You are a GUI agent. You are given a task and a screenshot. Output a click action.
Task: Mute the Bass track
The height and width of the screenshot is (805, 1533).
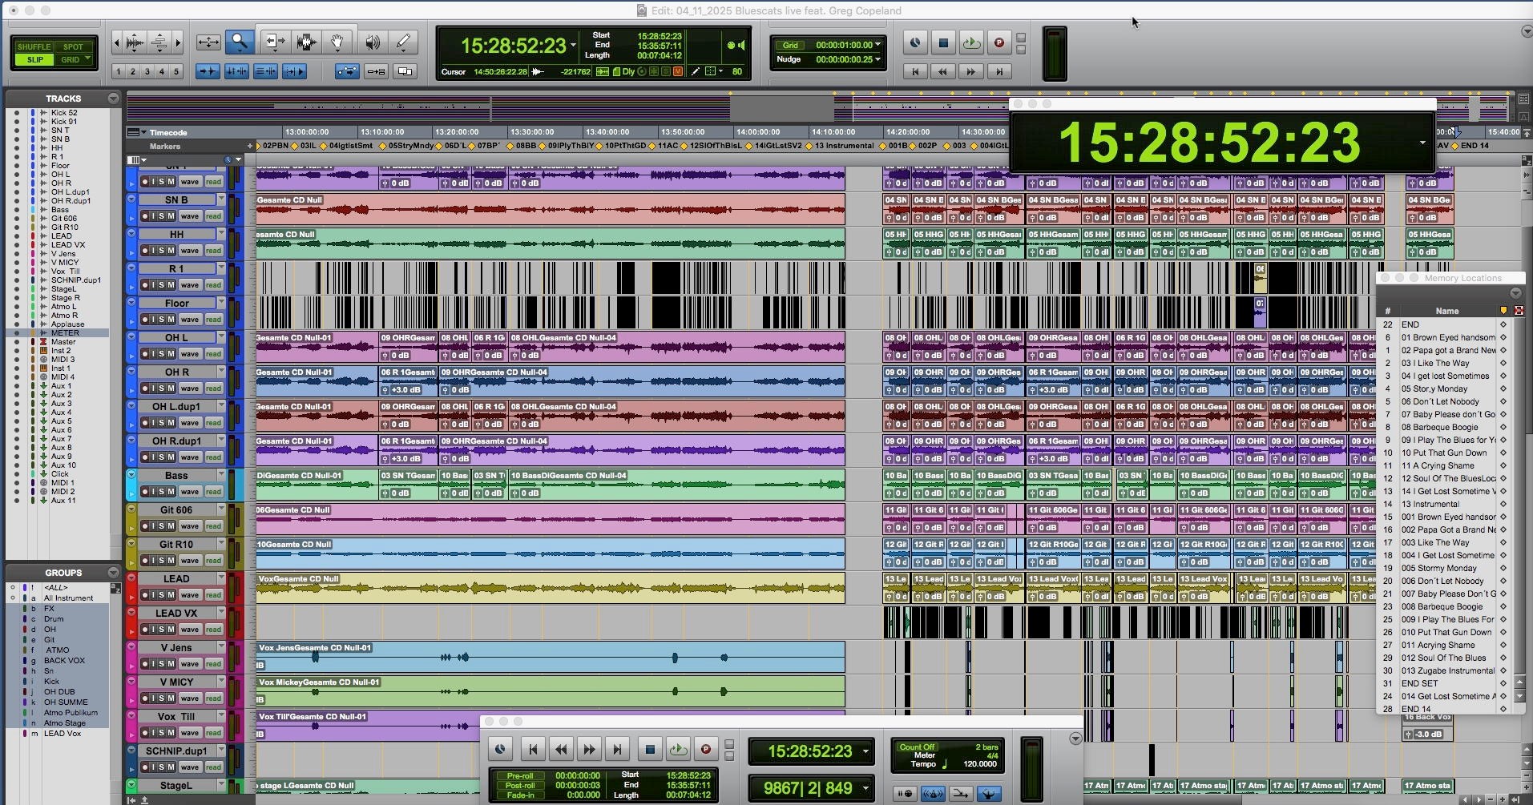(171, 492)
